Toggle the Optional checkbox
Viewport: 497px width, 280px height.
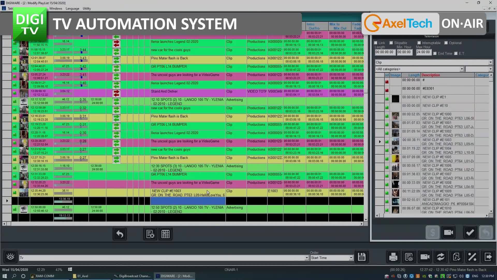pos(446,43)
